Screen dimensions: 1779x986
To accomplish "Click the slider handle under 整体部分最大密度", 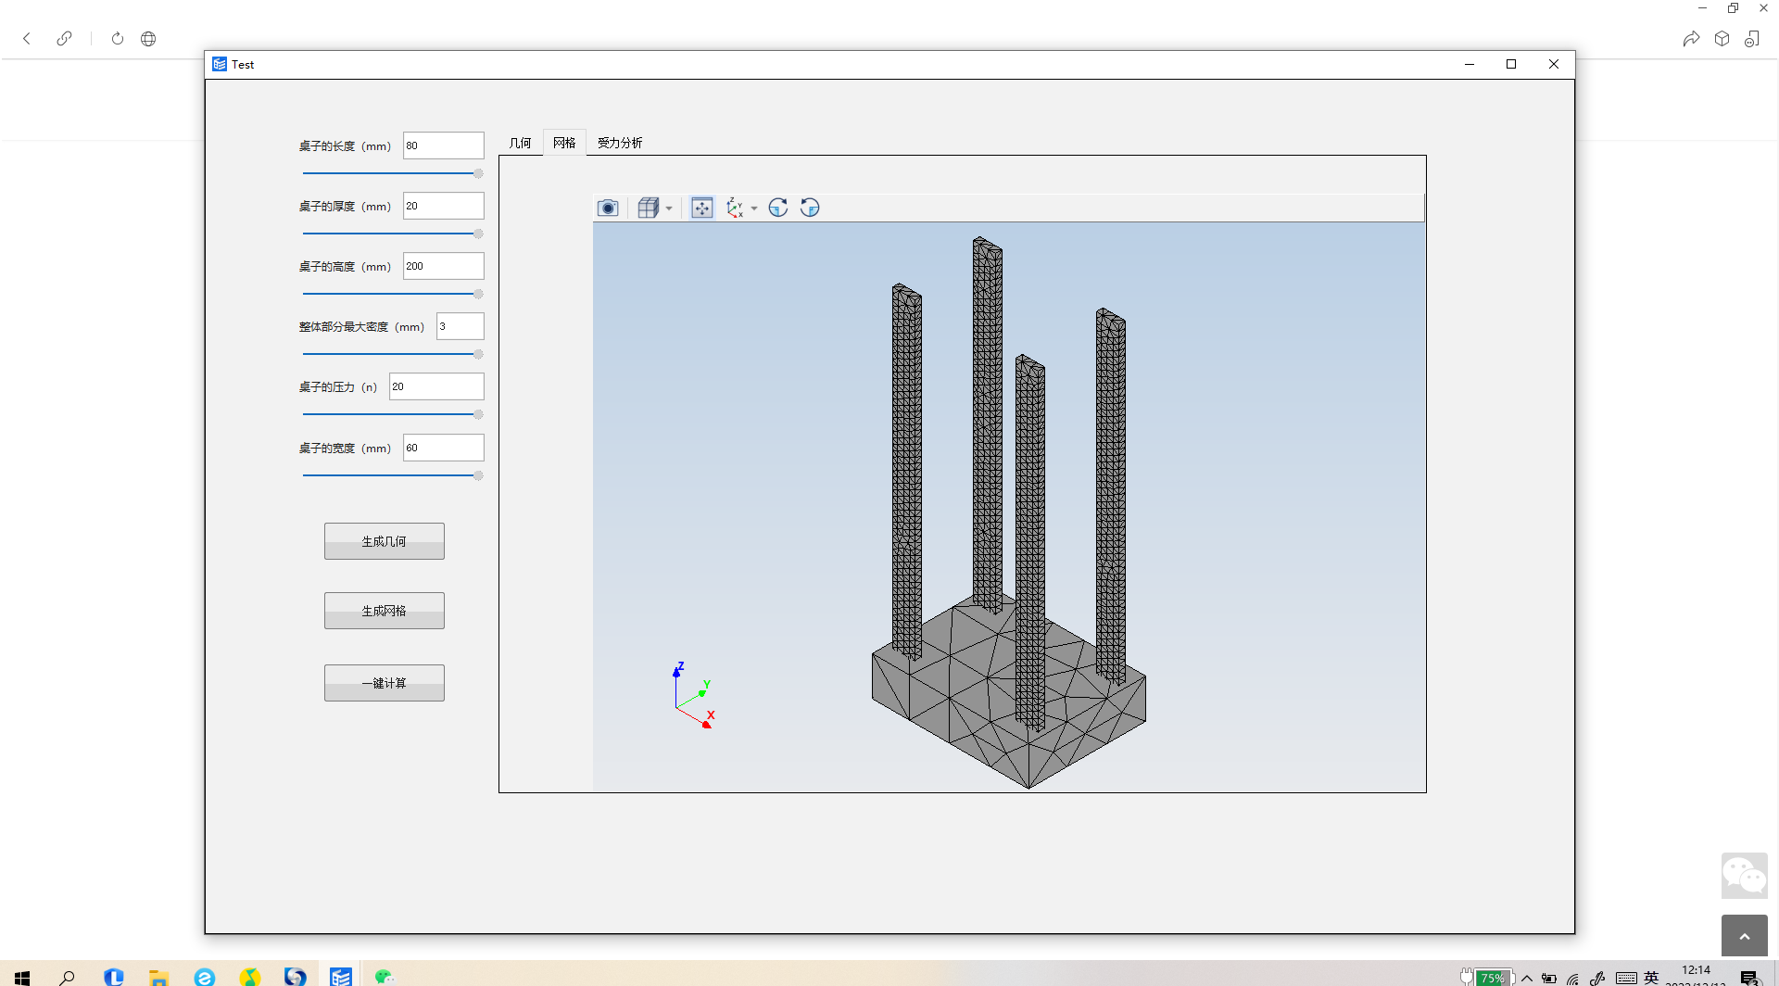I will (478, 354).
